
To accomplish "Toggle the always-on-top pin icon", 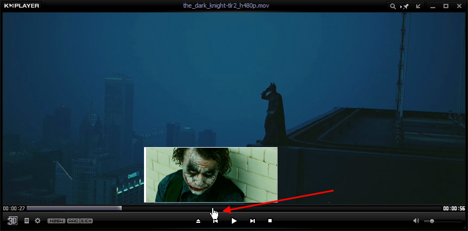I will click(x=406, y=6).
